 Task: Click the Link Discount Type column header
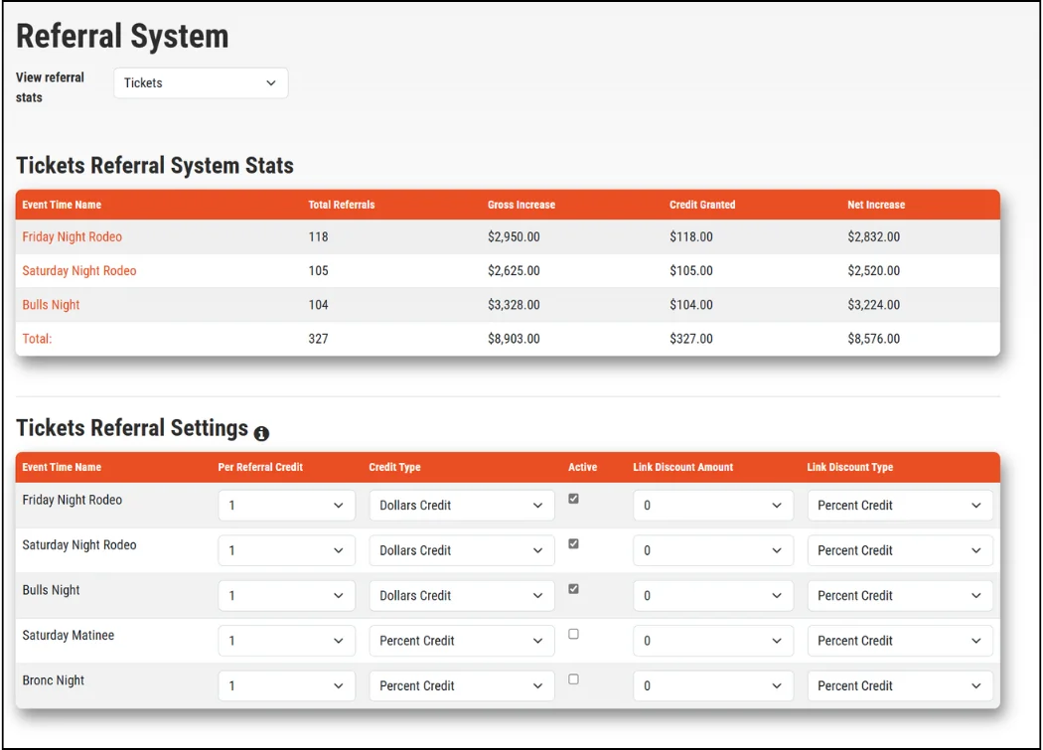click(849, 467)
